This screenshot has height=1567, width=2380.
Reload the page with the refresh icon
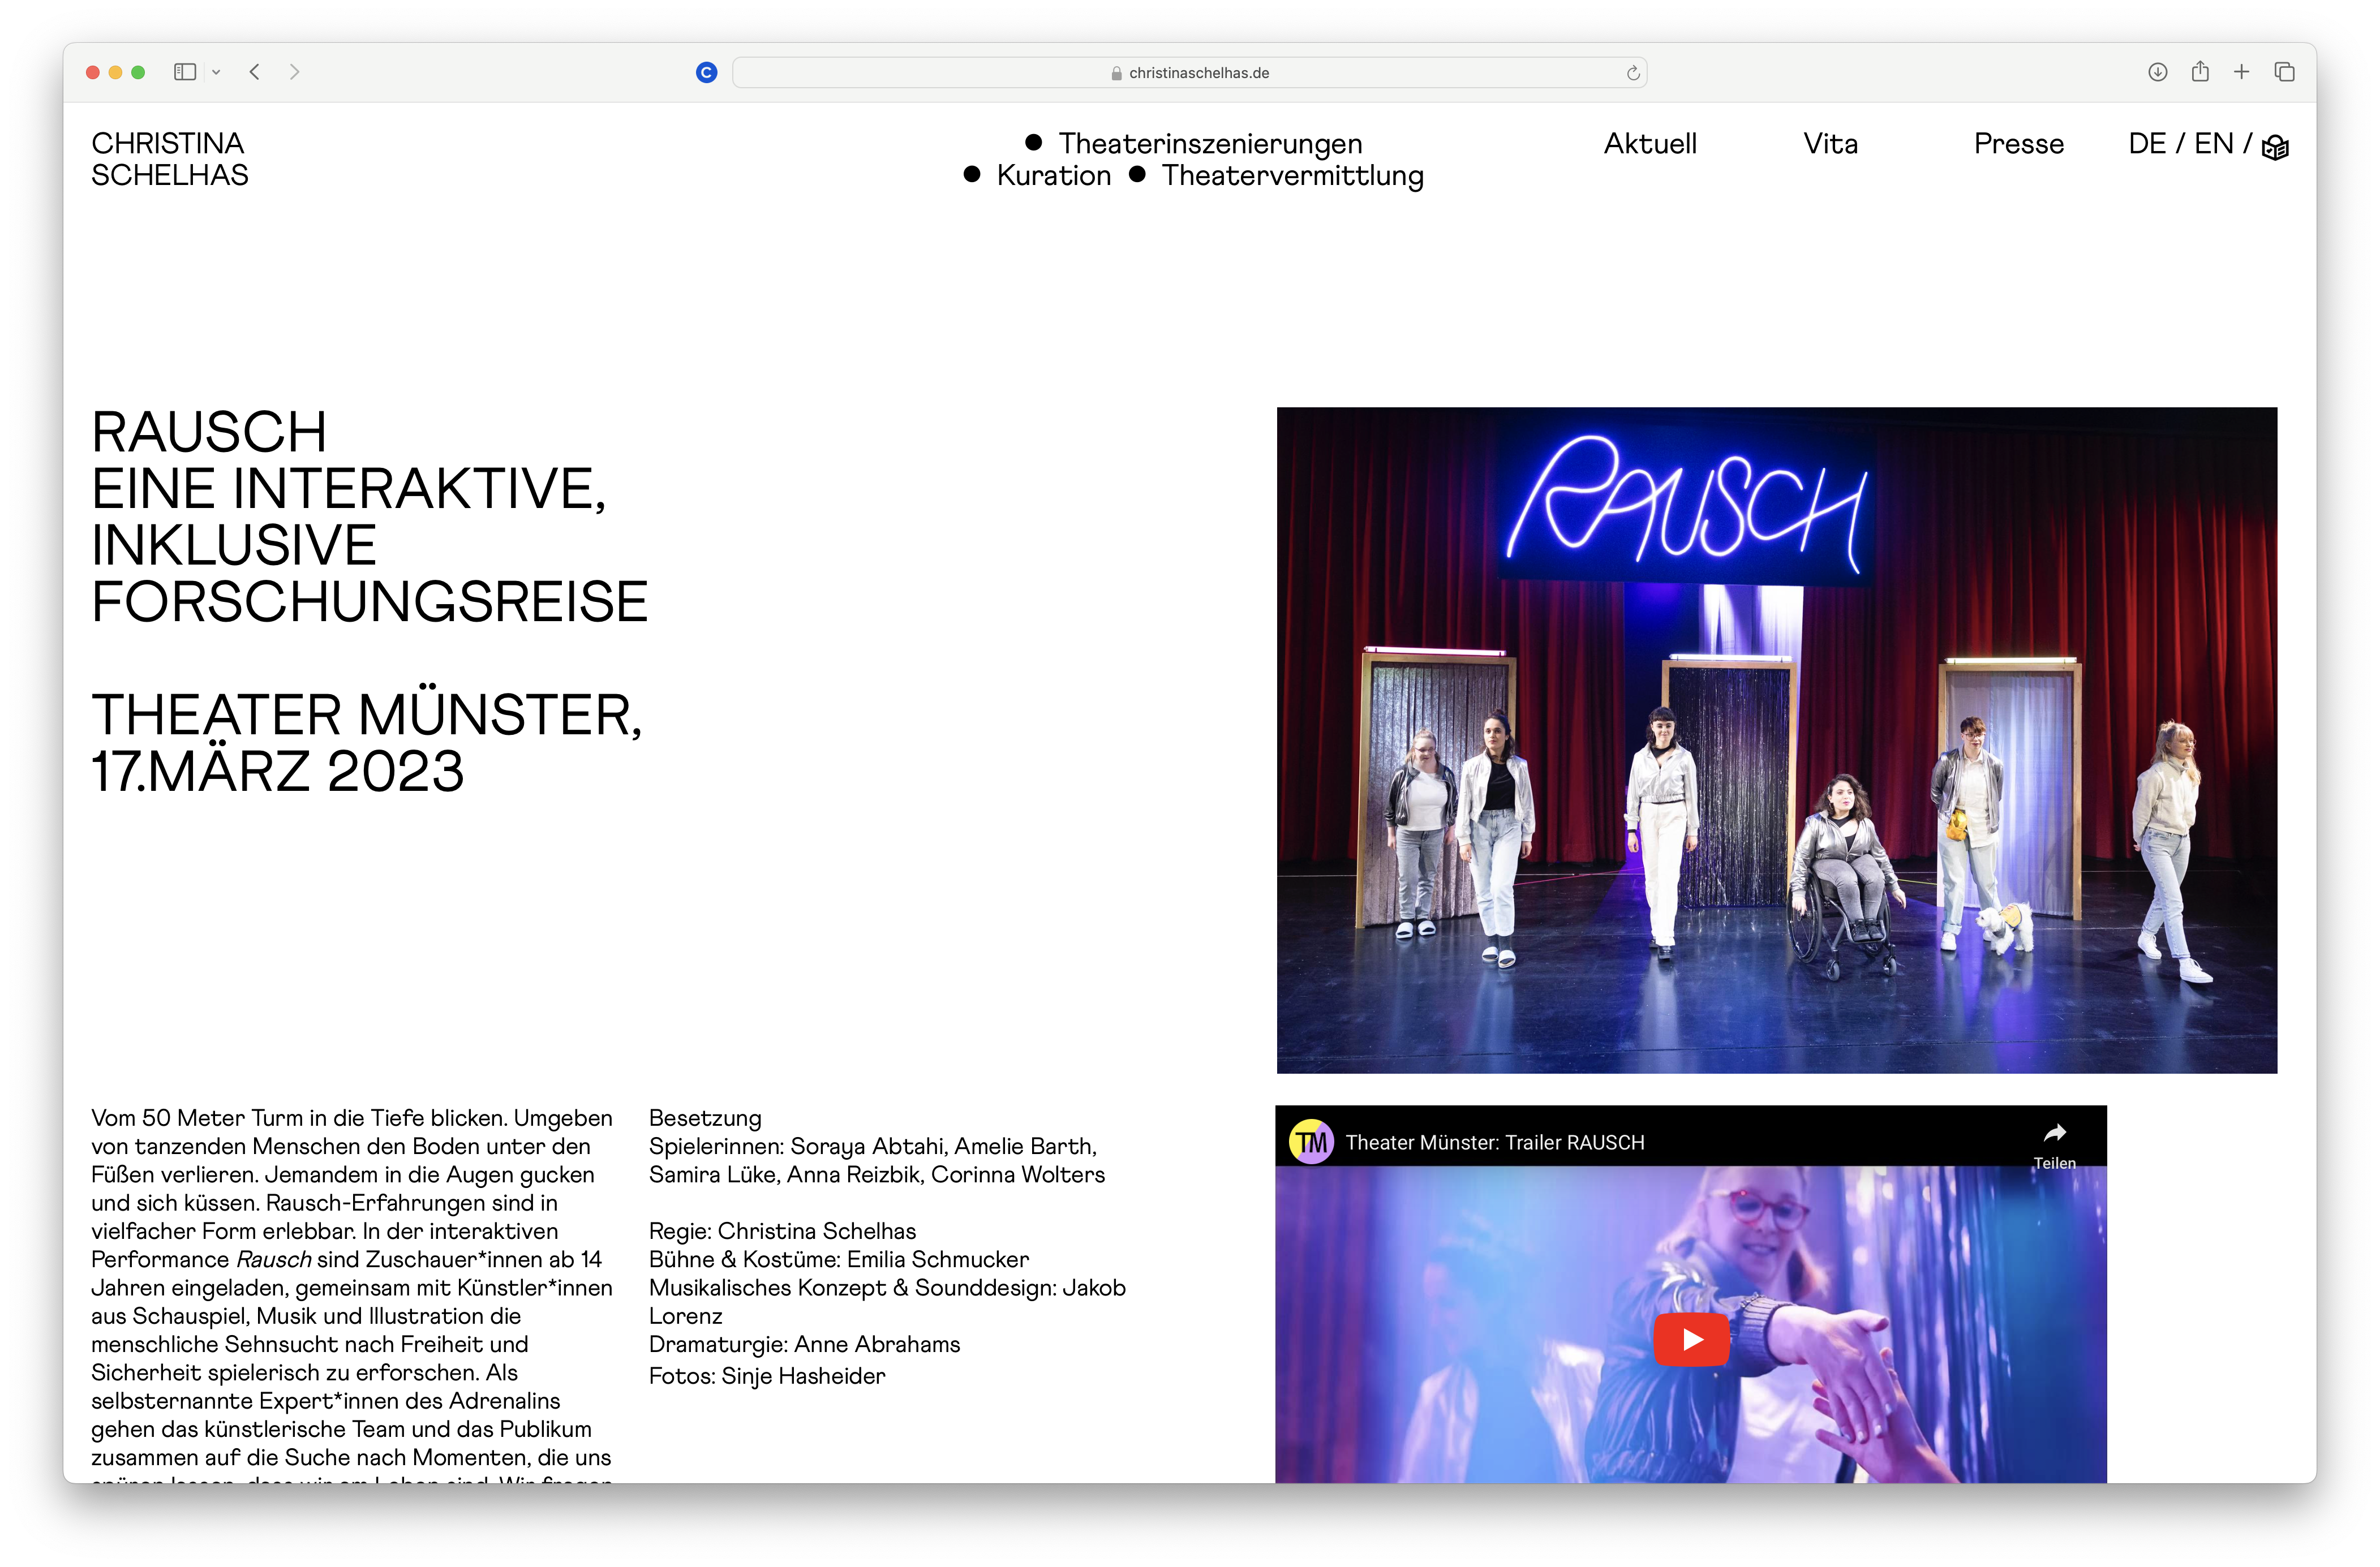coord(1632,73)
